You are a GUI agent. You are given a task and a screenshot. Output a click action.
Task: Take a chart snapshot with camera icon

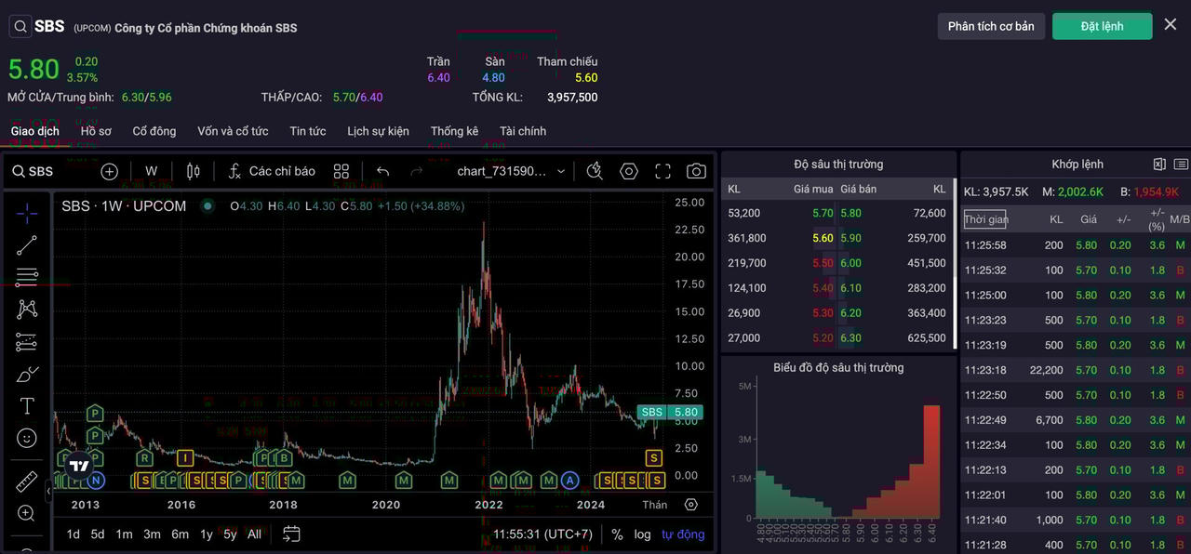click(696, 171)
